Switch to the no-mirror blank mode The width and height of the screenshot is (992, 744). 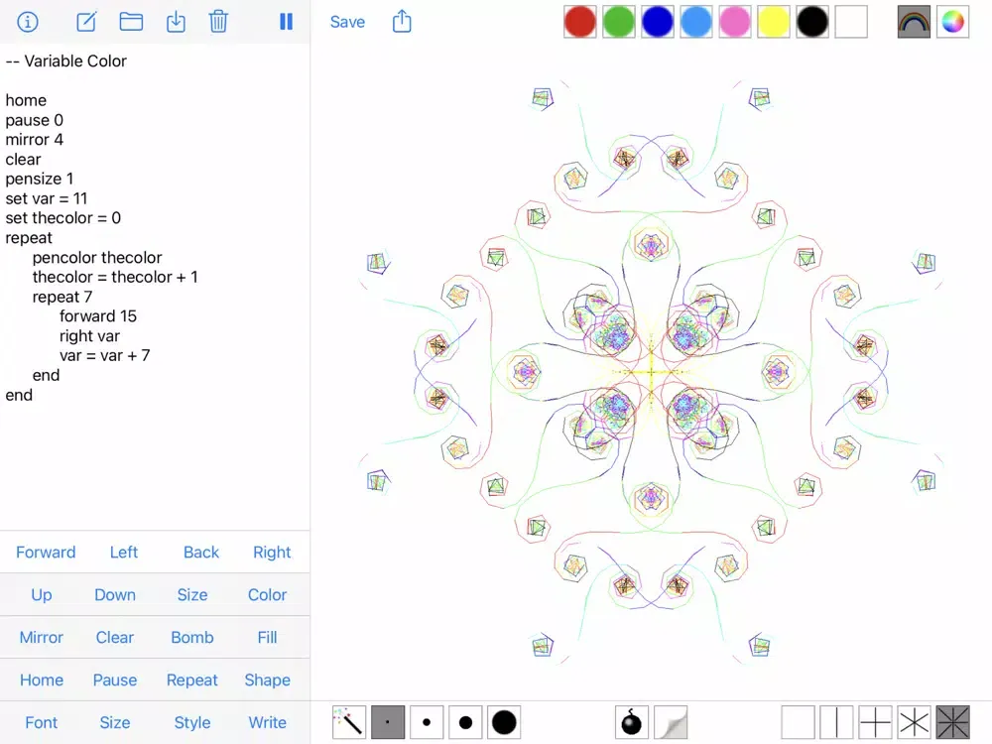click(x=798, y=722)
